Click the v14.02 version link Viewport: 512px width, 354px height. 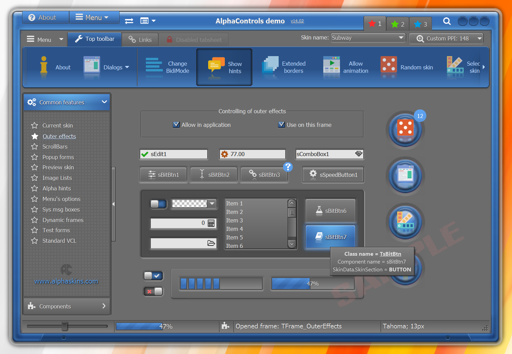[x=297, y=21]
